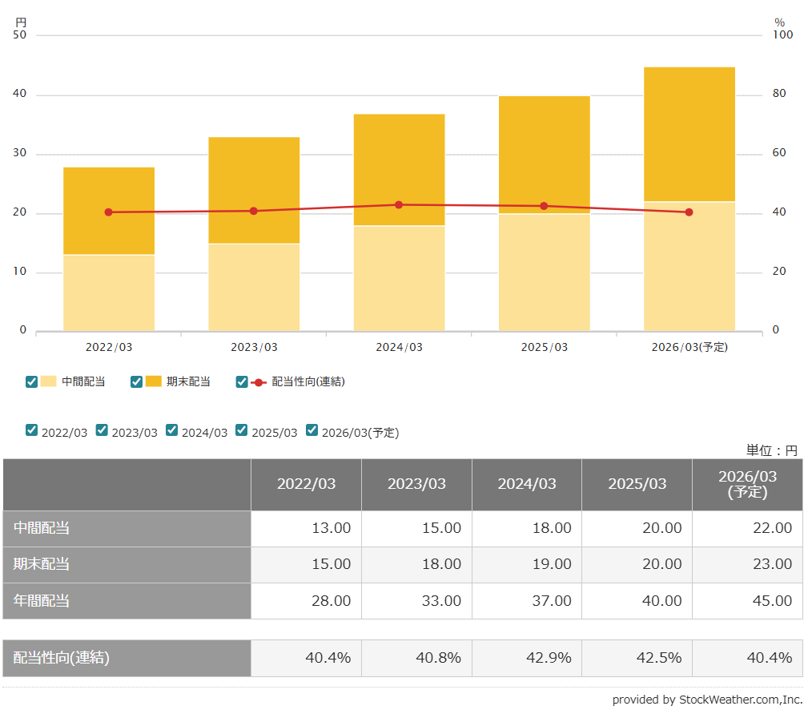This screenshot has width=808, height=710.
Task: Uncheck the 期末配当 series checkbox
Action: point(137,381)
